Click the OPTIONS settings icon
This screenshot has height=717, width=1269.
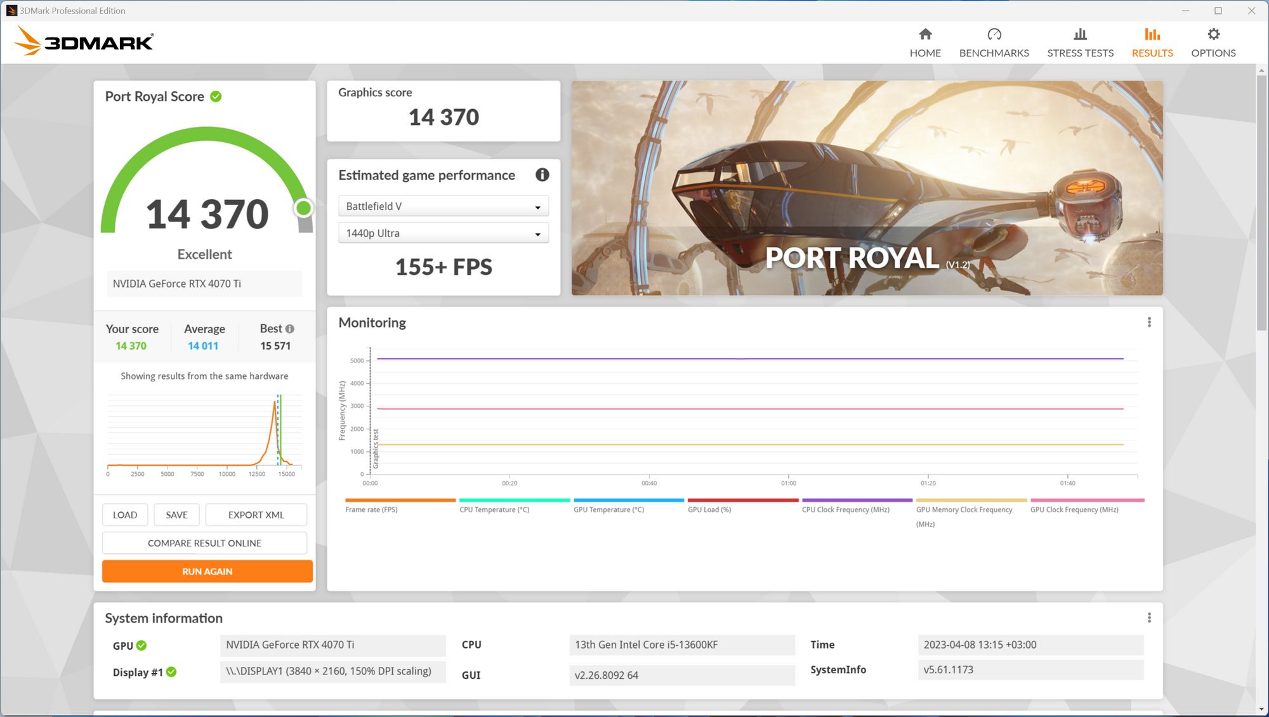[x=1214, y=35]
